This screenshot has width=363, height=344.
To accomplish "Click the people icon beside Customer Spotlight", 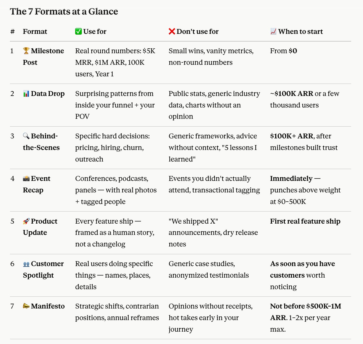I will 26,264.
